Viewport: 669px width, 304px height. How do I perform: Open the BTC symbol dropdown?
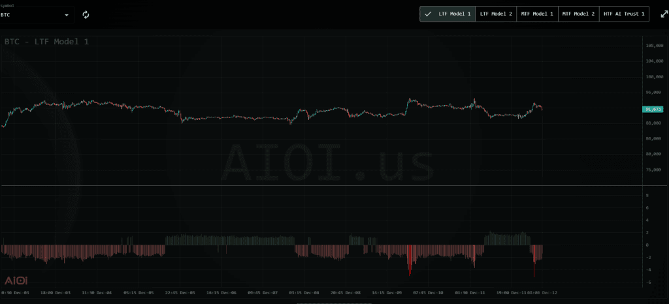[36, 14]
